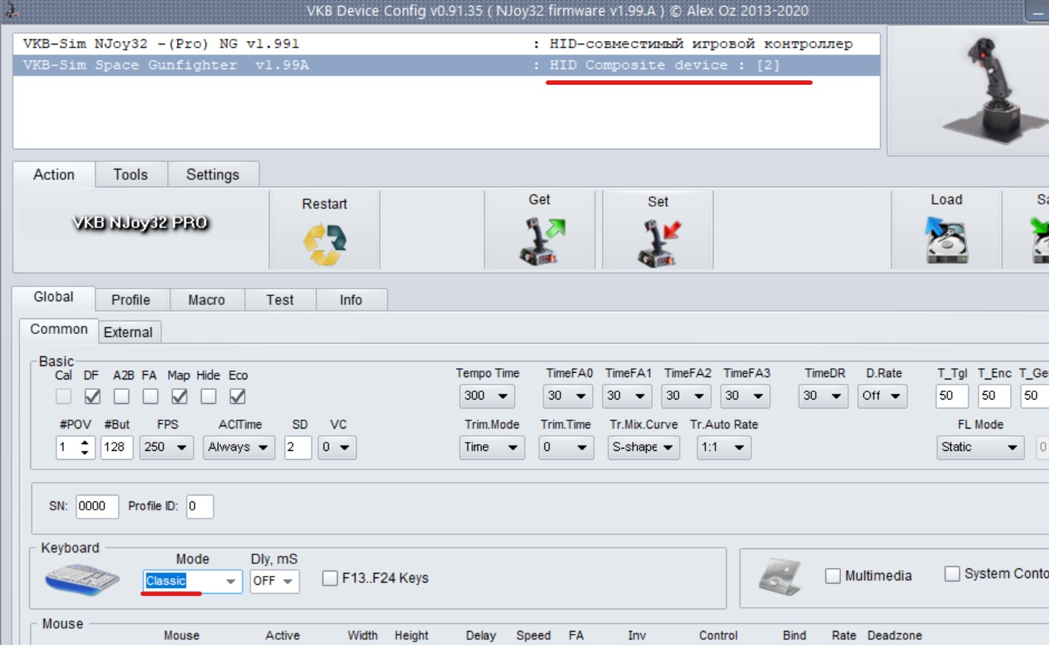Click the Restart device icon
Image resolution: width=1049 pixels, height=645 pixels.
point(325,243)
